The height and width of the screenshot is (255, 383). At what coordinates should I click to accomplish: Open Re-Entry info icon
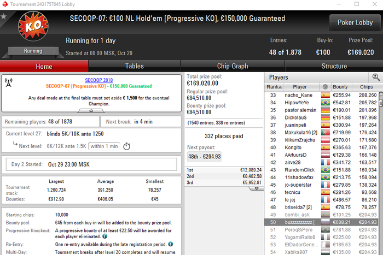pyautogui.click(x=171, y=244)
